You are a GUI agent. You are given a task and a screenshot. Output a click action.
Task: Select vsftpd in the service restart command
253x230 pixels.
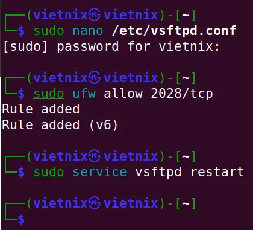click(x=158, y=173)
